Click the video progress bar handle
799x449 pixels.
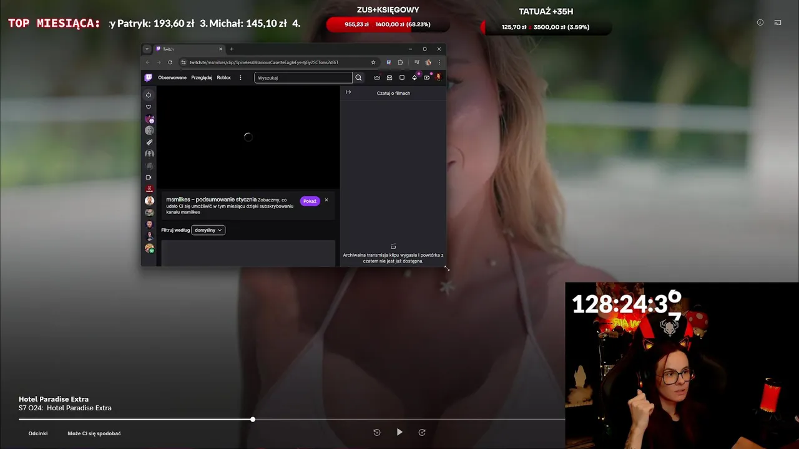coord(253,419)
